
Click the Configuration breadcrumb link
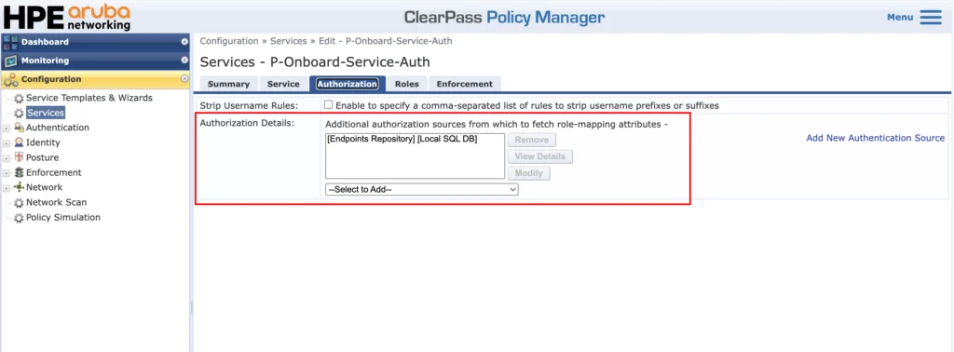229,41
